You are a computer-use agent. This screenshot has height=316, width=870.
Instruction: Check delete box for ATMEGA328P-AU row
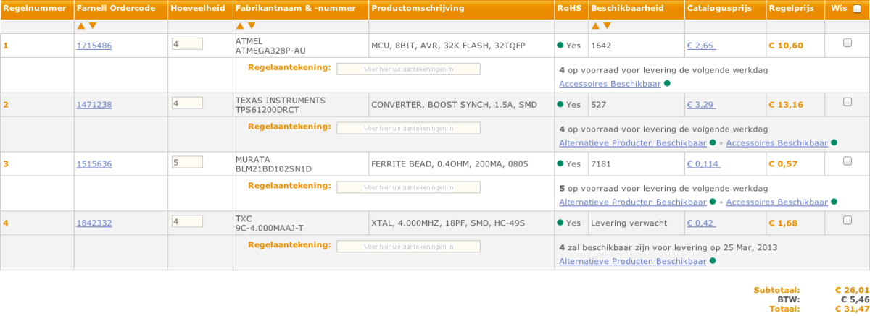847,43
